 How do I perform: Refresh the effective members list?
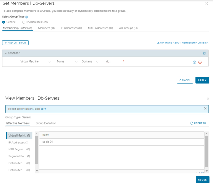[198, 123]
